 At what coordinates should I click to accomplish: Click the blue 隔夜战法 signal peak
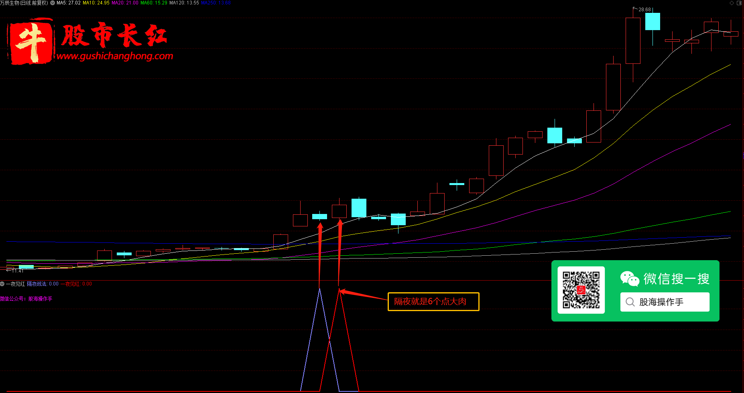coord(319,289)
